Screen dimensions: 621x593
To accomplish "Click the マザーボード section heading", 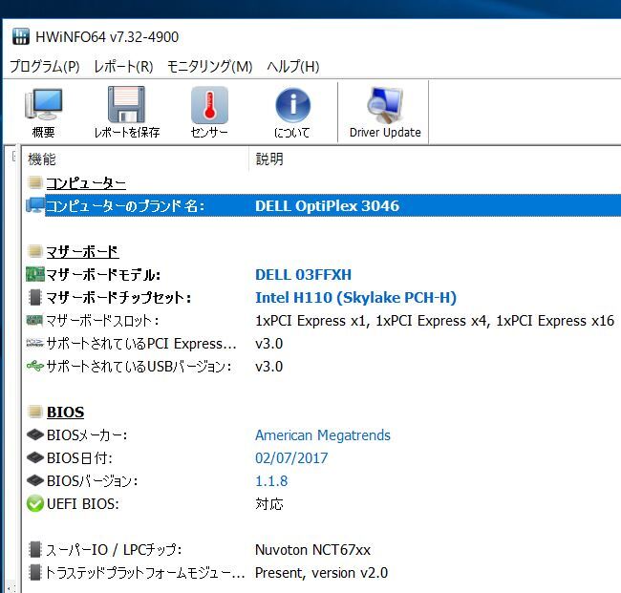I will [82, 251].
